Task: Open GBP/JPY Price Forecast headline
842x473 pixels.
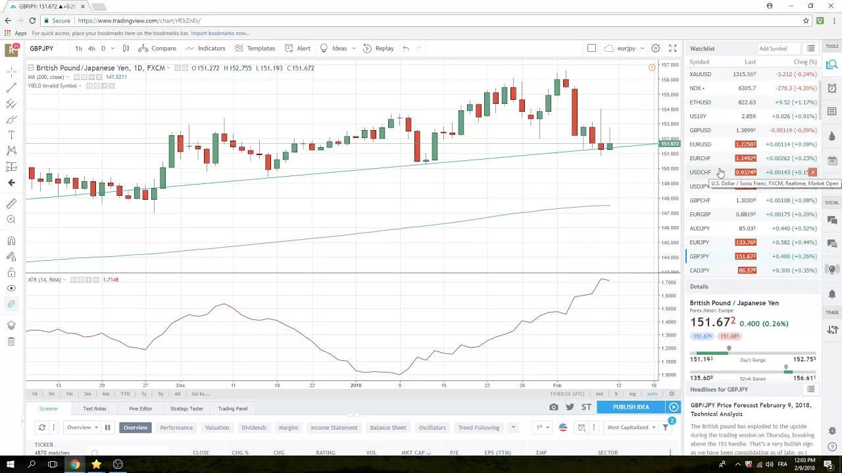Action: click(x=751, y=409)
